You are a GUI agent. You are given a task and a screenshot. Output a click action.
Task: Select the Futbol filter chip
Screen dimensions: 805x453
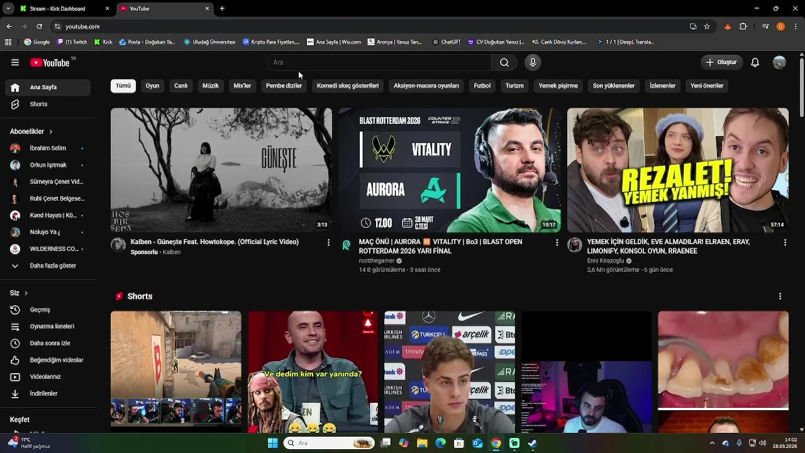coord(482,86)
